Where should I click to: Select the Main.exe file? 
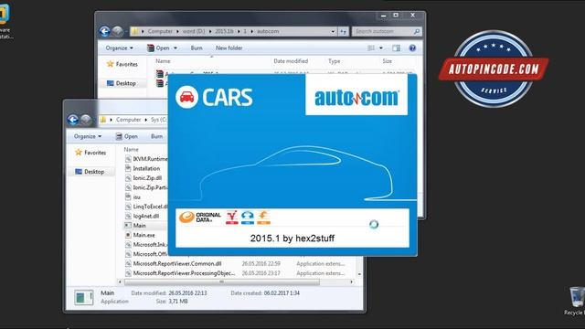coord(144,235)
